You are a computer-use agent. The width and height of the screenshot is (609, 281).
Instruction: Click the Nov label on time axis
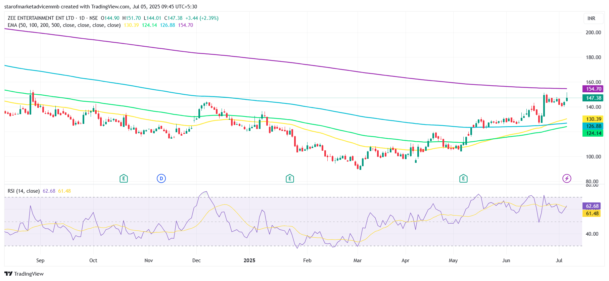[149, 261]
